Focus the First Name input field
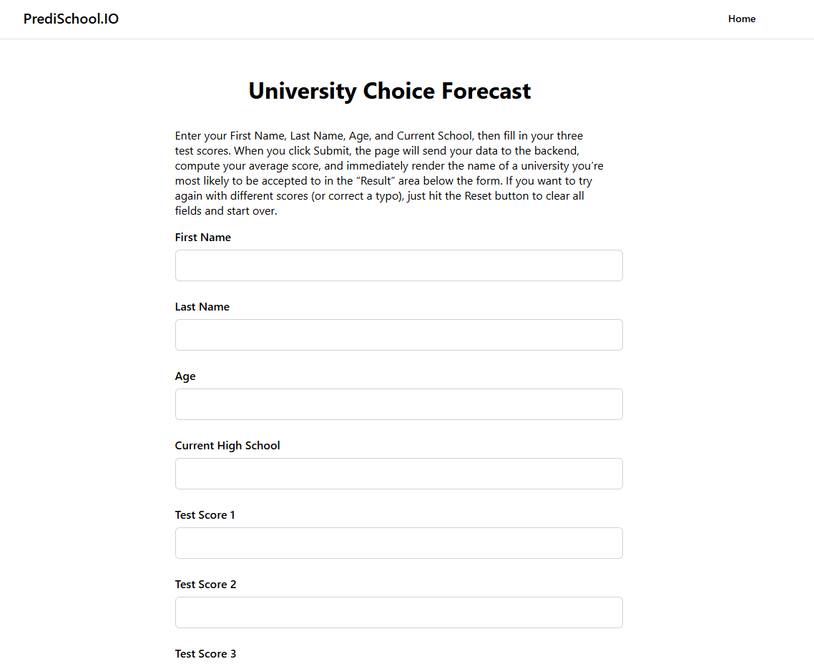This screenshot has width=814, height=664. click(398, 265)
